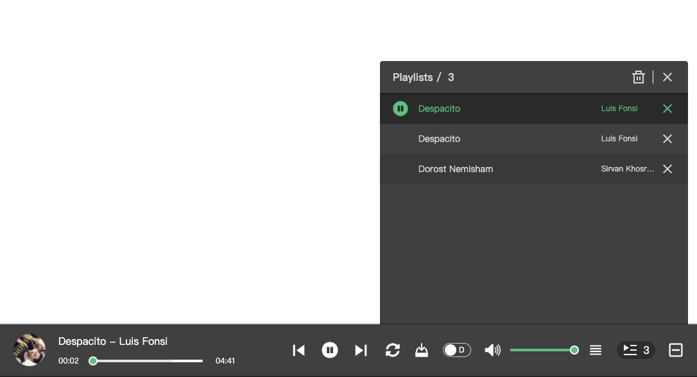
Task: Click the album art thumbnail
Action: pos(30,350)
